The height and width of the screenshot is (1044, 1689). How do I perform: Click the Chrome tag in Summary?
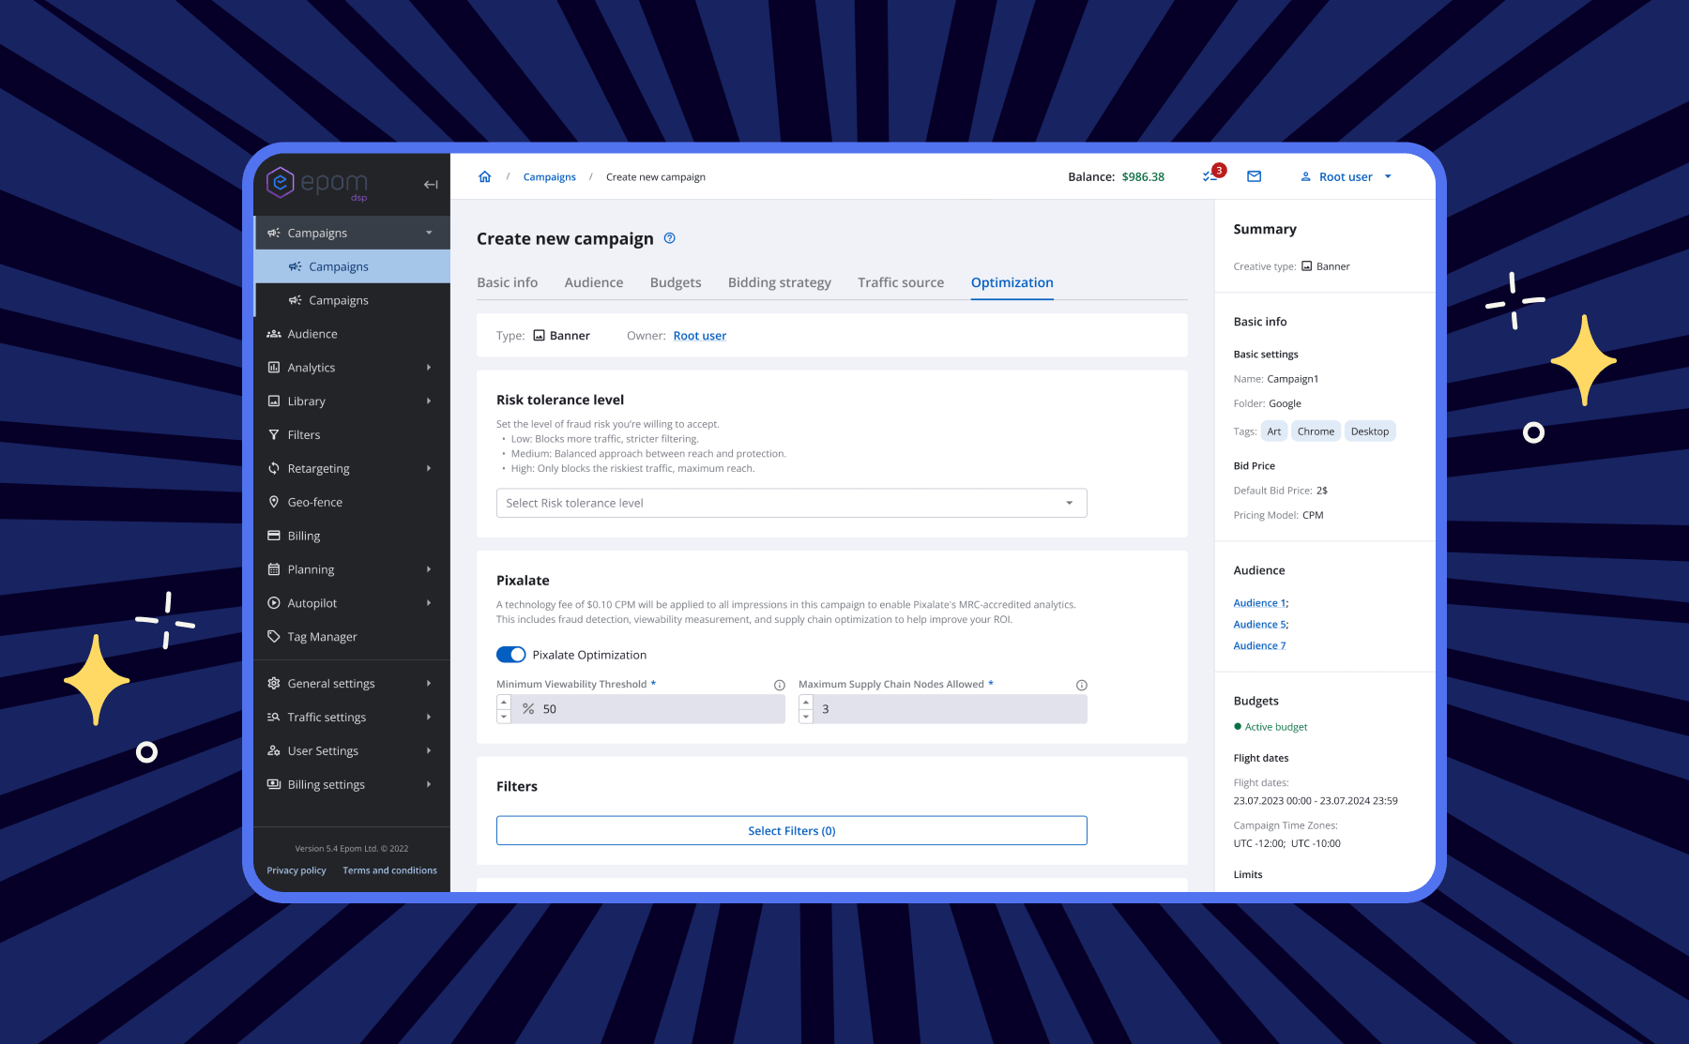click(1316, 431)
